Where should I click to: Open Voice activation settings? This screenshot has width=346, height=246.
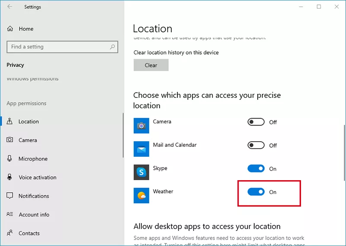[38, 177]
